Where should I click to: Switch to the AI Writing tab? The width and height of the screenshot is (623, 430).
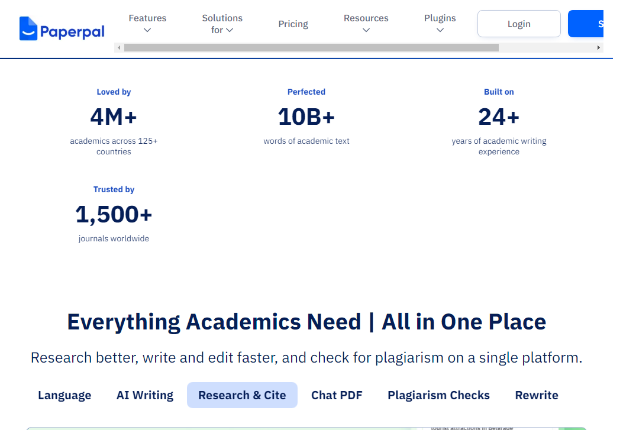145,395
